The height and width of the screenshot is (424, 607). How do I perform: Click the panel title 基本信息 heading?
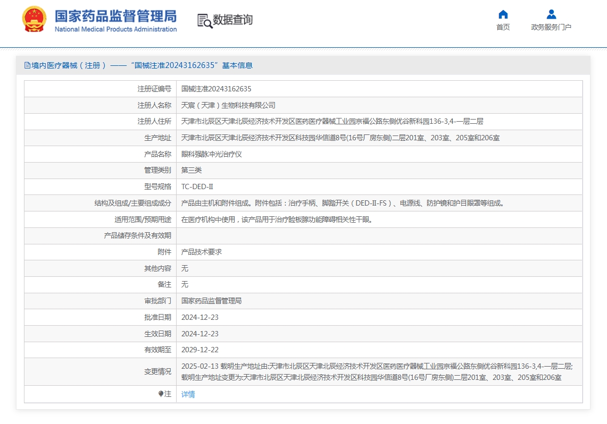(x=237, y=65)
